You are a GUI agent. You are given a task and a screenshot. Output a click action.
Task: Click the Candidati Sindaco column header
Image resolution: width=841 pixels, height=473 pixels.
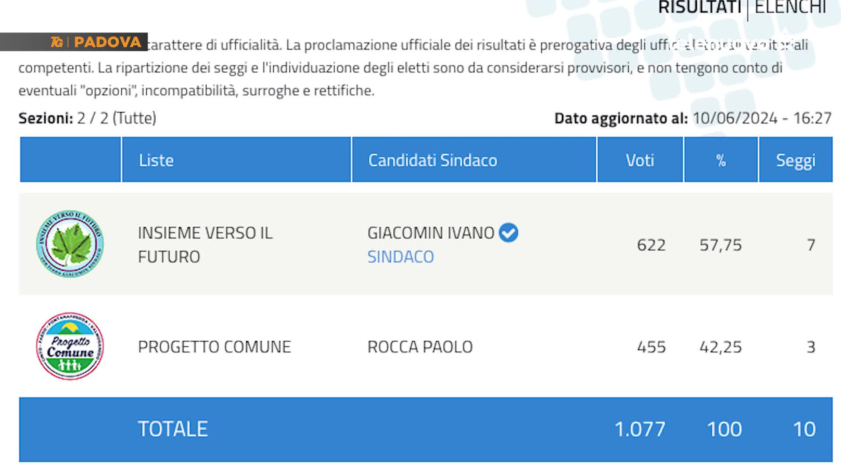(474, 160)
